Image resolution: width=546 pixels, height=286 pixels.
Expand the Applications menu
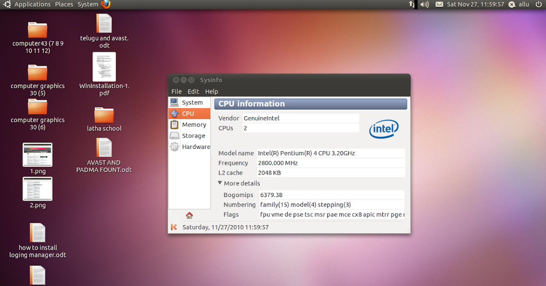(x=32, y=4)
